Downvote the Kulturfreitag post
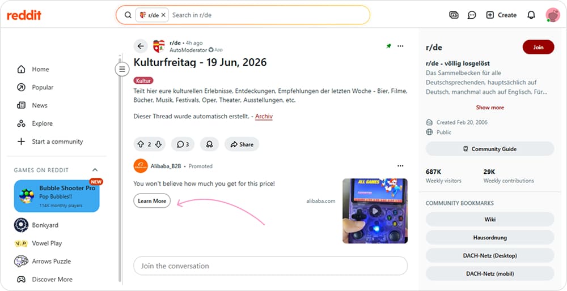567x291 pixels. (158, 144)
